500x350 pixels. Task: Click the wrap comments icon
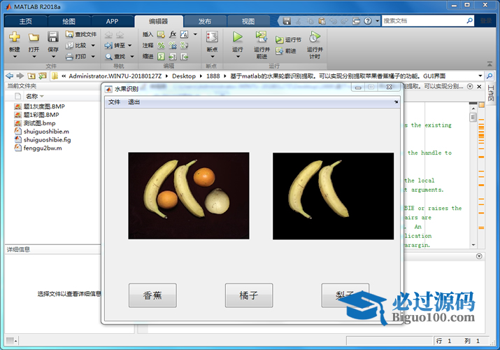click(x=184, y=45)
